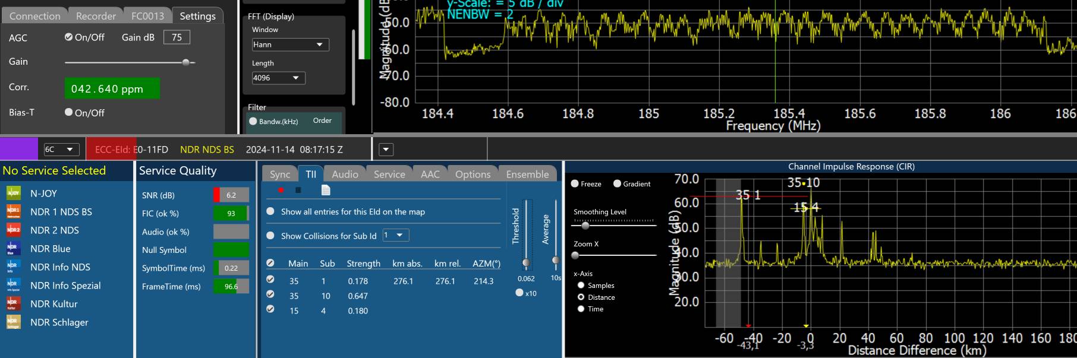This screenshot has height=358, width=1077.
Task: Click the NDR 2 NDS station logo
Action: 14,230
